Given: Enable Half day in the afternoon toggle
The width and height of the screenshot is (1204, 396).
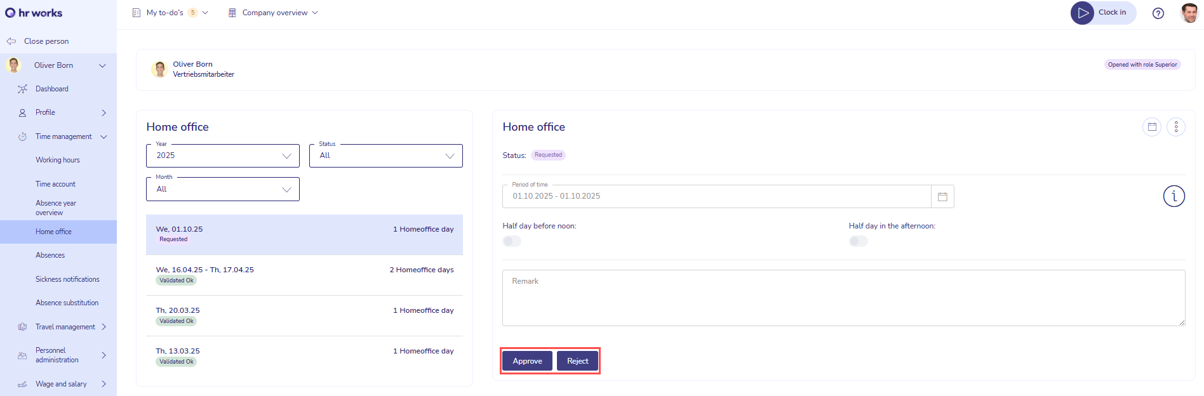Looking at the screenshot, I should 859,241.
